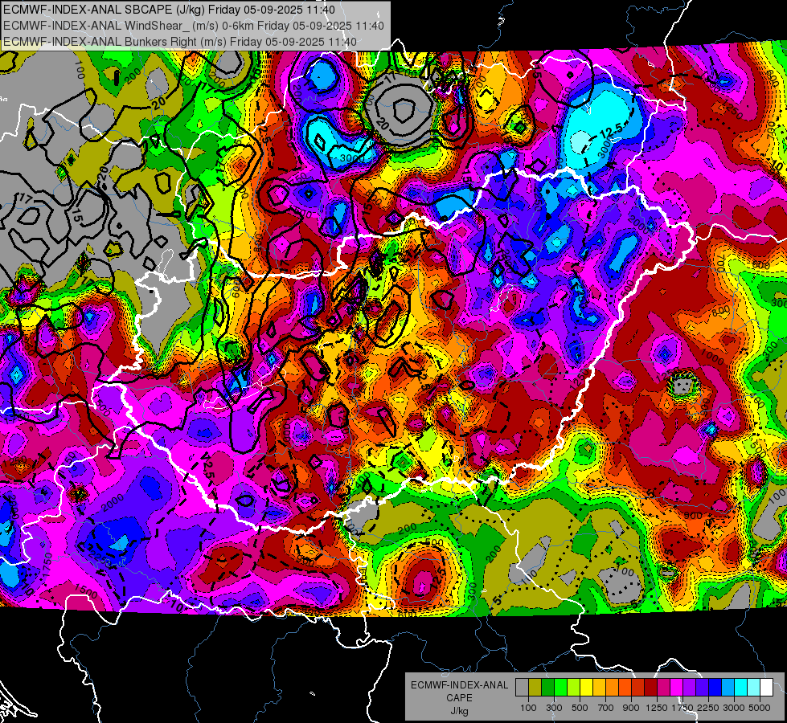Click the dark red legend swatch before 1250

[650, 688]
